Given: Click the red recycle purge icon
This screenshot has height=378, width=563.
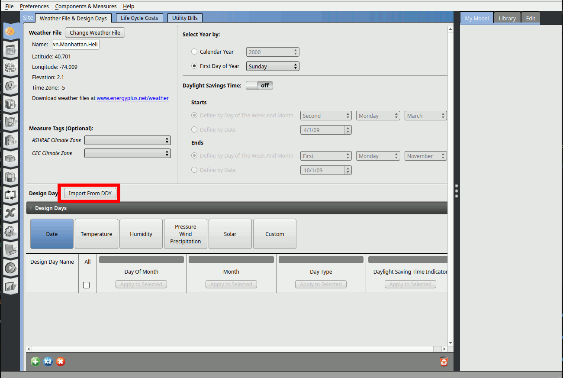Looking at the screenshot, I should click(x=444, y=362).
